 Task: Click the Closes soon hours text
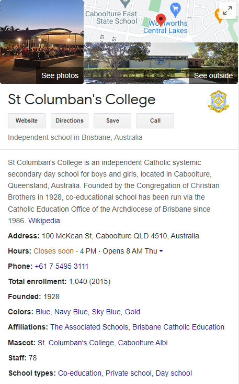[53, 251]
